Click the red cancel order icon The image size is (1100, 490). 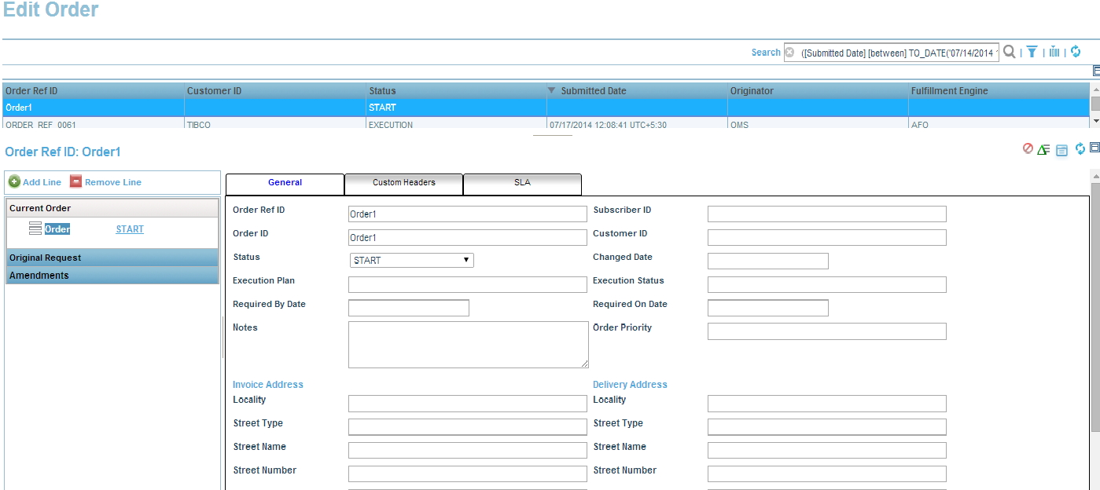pos(1028,148)
